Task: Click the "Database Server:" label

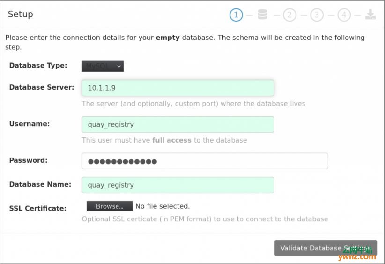Action: [42, 87]
